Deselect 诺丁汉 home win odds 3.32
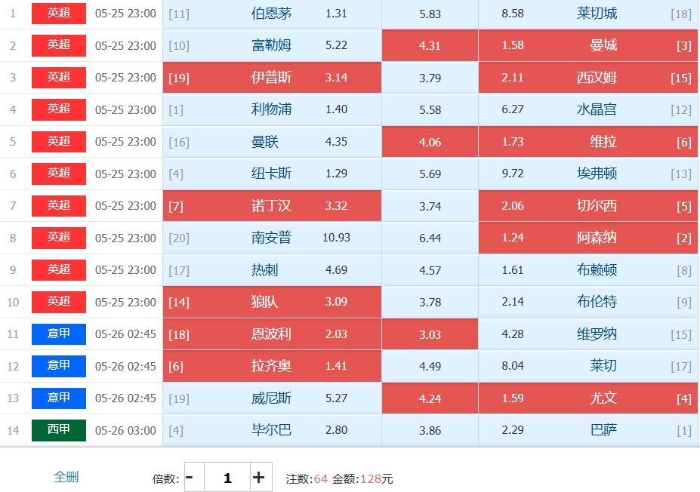 click(273, 206)
